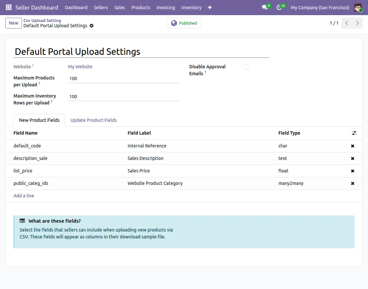The width and height of the screenshot is (368, 289).
Task: Open the My Website link
Action: (80, 67)
